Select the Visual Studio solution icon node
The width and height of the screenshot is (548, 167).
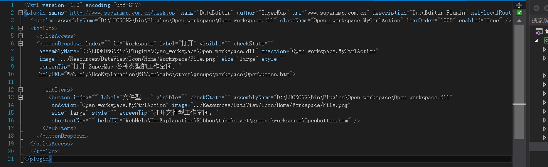coord(539,32)
